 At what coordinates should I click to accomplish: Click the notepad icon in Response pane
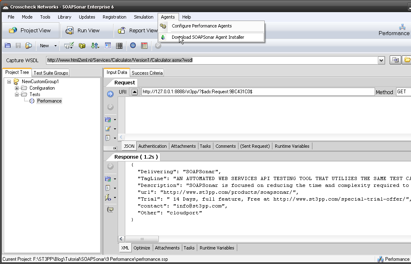pos(108,188)
